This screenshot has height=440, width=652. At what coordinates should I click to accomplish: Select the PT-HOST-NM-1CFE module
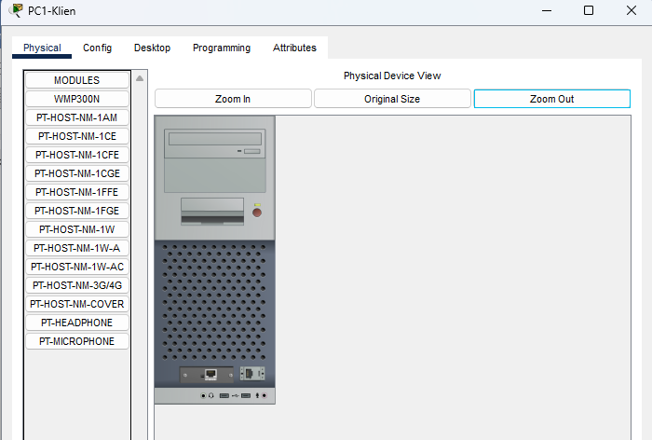(x=77, y=155)
